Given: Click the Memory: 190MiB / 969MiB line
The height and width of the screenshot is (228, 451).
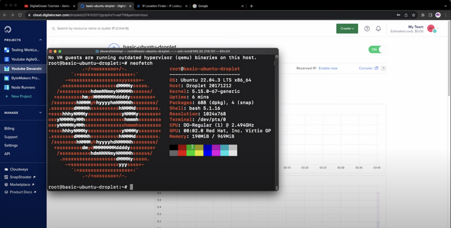Looking at the screenshot, I should coord(202,136).
